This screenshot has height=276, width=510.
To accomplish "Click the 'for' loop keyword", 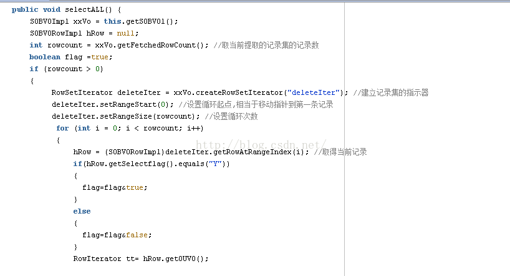I will 62,129.
